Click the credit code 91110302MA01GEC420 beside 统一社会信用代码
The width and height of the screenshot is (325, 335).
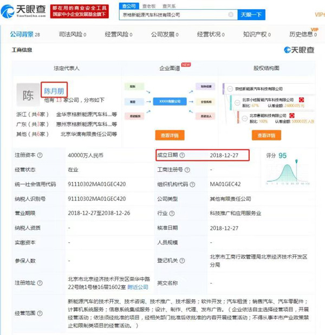pos(97,184)
